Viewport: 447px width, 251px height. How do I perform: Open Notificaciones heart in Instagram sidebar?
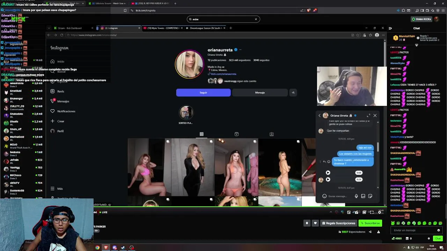63,111
